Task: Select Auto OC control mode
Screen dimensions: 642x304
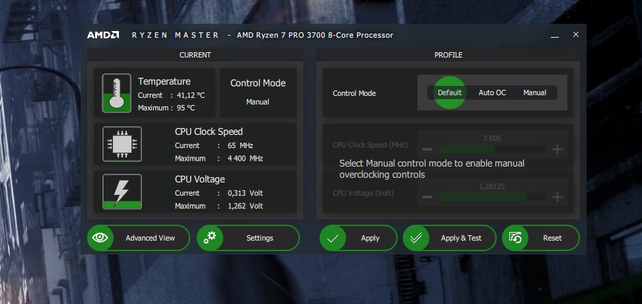Action: (x=492, y=93)
